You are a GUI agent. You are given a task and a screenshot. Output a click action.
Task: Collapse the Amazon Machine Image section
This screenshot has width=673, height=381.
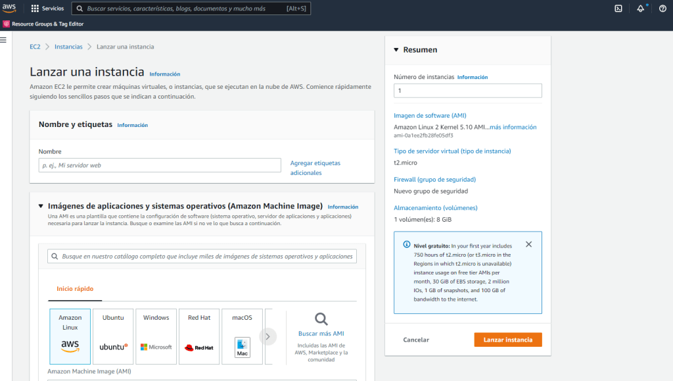pos(41,206)
